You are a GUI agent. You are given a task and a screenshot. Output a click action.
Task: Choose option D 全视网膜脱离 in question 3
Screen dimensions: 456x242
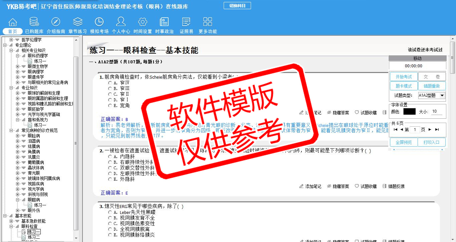click(x=110, y=229)
